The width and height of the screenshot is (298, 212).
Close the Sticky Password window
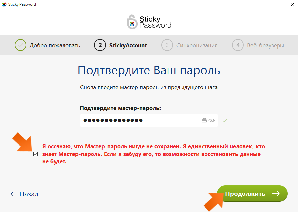click(293, 4)
